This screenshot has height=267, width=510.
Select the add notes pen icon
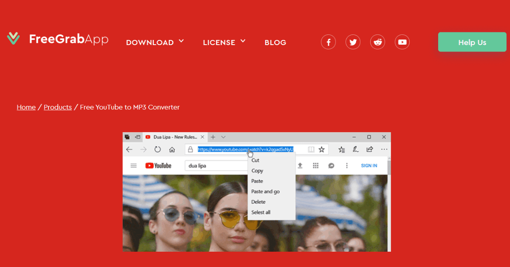click(356, 149)
